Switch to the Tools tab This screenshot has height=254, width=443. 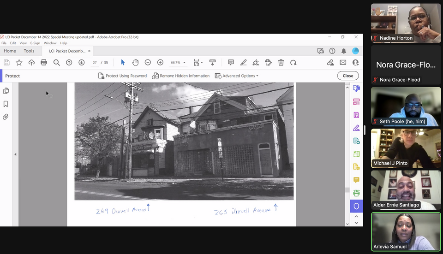click(29, 51)
